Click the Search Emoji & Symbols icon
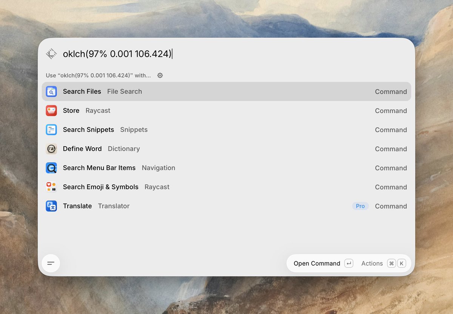Viewport: 453px width, 314px height. [51, 187]
